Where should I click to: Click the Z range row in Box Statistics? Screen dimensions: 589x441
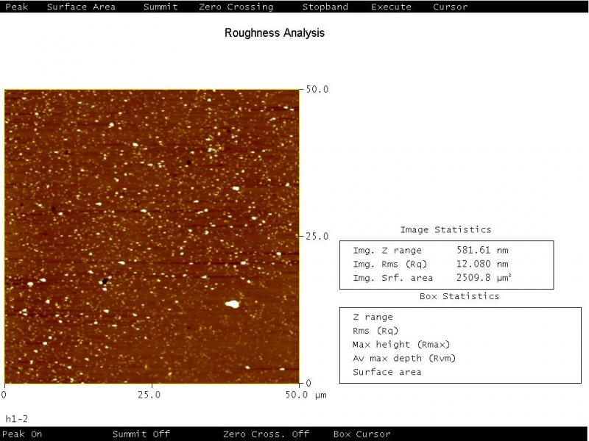(x=373, y=317)
